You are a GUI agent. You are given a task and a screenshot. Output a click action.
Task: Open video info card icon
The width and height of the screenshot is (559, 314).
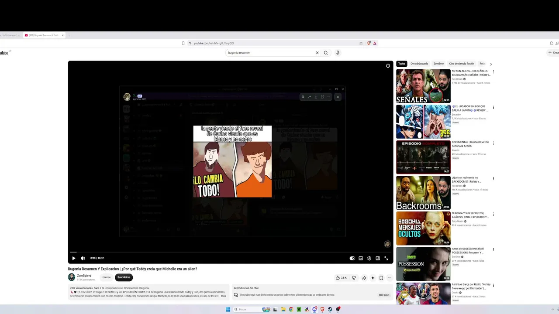(388, 66)
